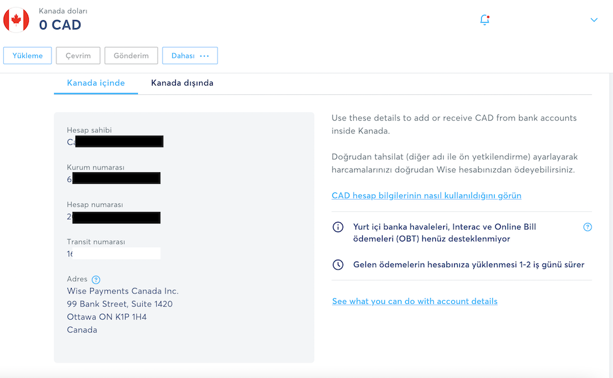
Task: Open the Dahası more options menu
Action: click(190, 56)
